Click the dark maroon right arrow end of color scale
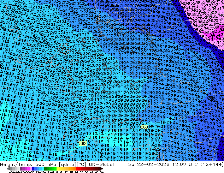 click(x=102, y=169)
